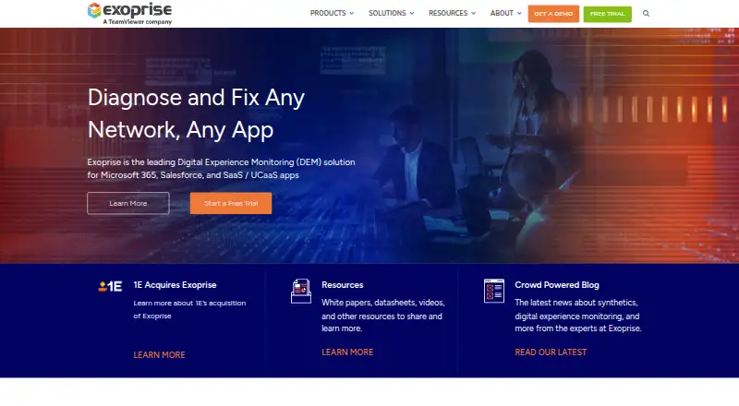
Task: Open Learn More link under Resources
Action: (x=347, y=352)
